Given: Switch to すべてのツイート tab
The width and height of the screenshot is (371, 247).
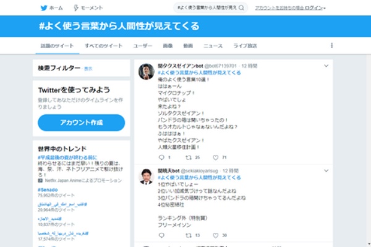Looking at the screenshot, I should 104,46.
